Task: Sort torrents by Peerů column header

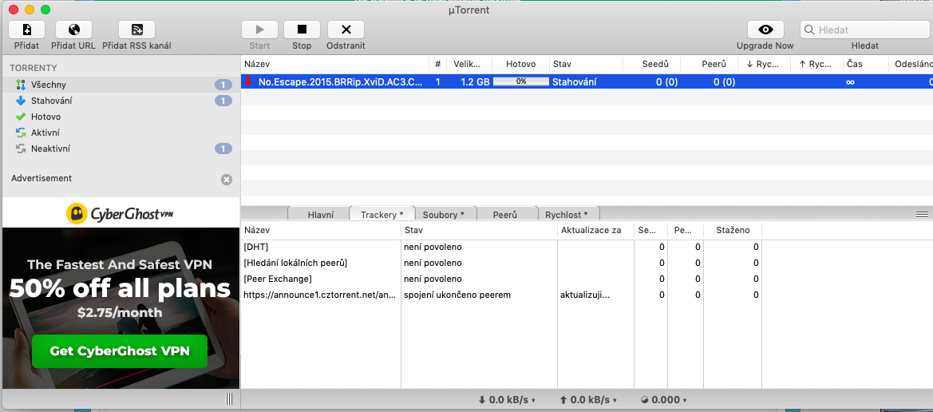Action: tap(709, 64)
